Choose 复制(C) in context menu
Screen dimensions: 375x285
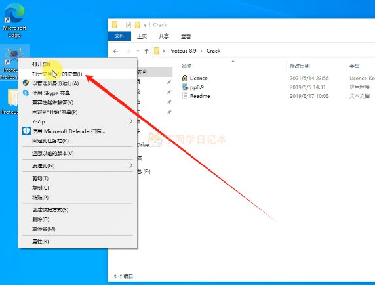pos(78,188)
